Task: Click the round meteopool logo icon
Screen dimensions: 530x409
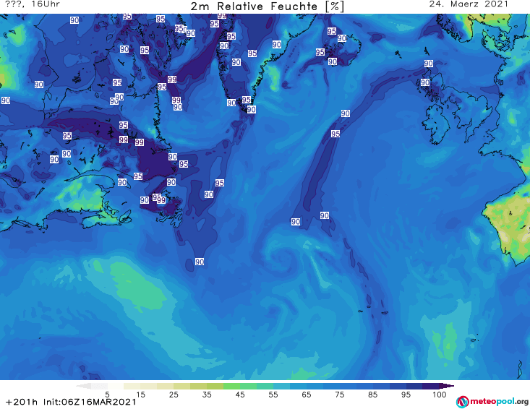Action: click(462, 402)
